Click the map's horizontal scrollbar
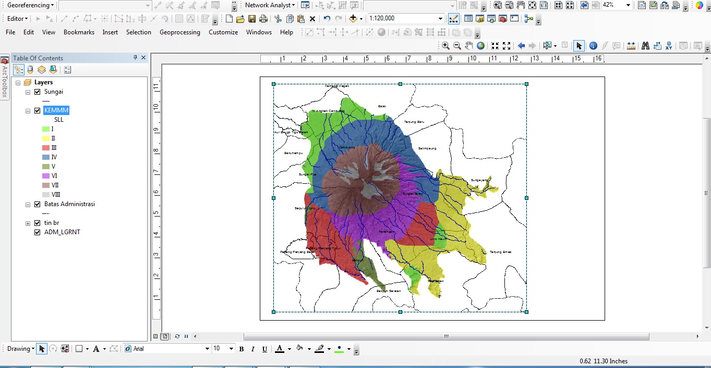 click(x=446, y=336)
